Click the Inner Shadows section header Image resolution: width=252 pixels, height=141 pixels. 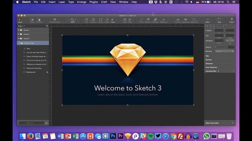pos(211,67)
